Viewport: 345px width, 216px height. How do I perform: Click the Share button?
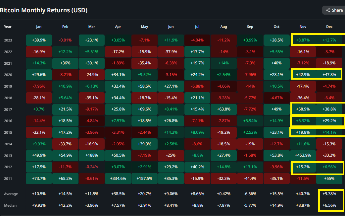[334, 10]
